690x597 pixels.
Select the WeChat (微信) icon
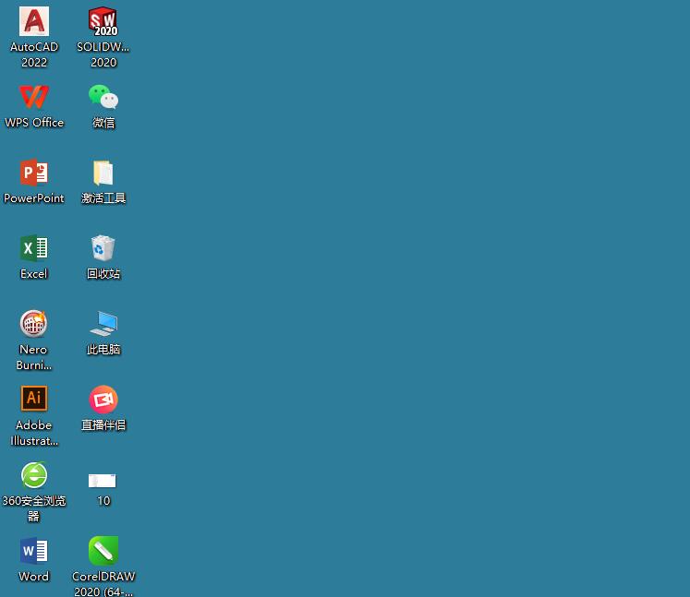pyautogui.click(x=103, y=97)
